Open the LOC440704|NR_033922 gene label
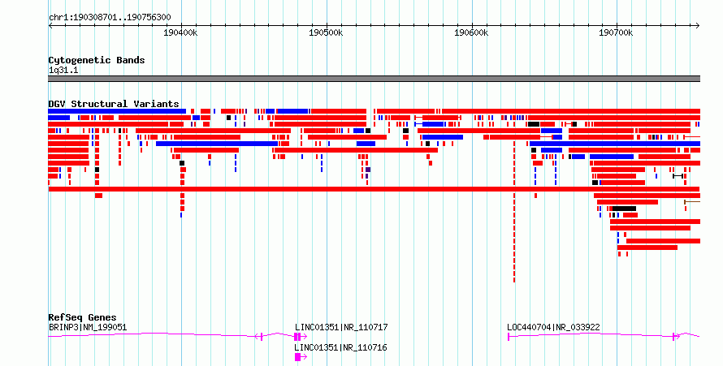This screenshot has height=366, width=723. (553, 327)
